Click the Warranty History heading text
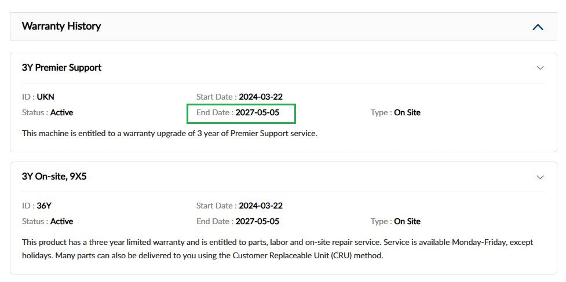Image resolution: width=566 pixels, height=282 pixels. [x=61, y=26]
